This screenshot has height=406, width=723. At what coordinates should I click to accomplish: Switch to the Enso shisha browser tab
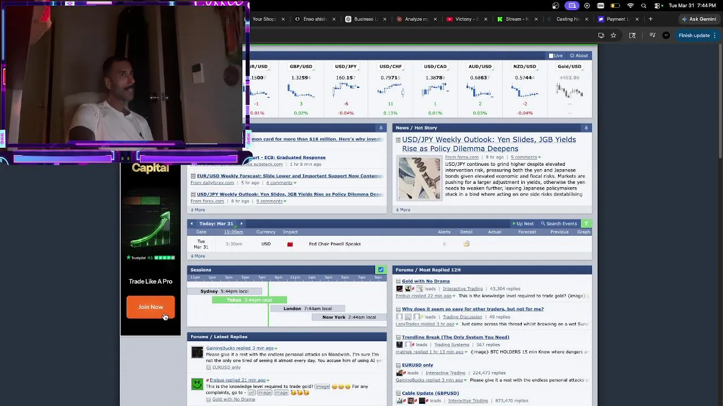[x=315, y=19]
